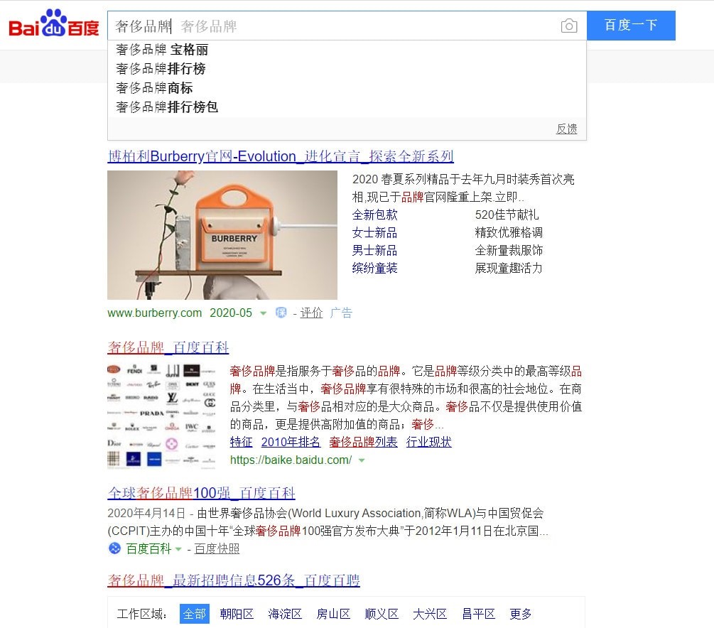Image resolution: width=714 pixels, height=628 pixels.
Task: Open the 百度快照 cached page link
Action: tap(217, 548)
